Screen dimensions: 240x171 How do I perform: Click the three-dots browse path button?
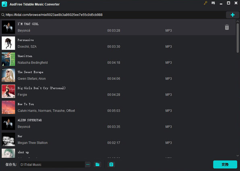point(88,165)
